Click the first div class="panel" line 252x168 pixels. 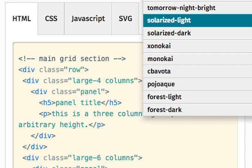point(70,92)
